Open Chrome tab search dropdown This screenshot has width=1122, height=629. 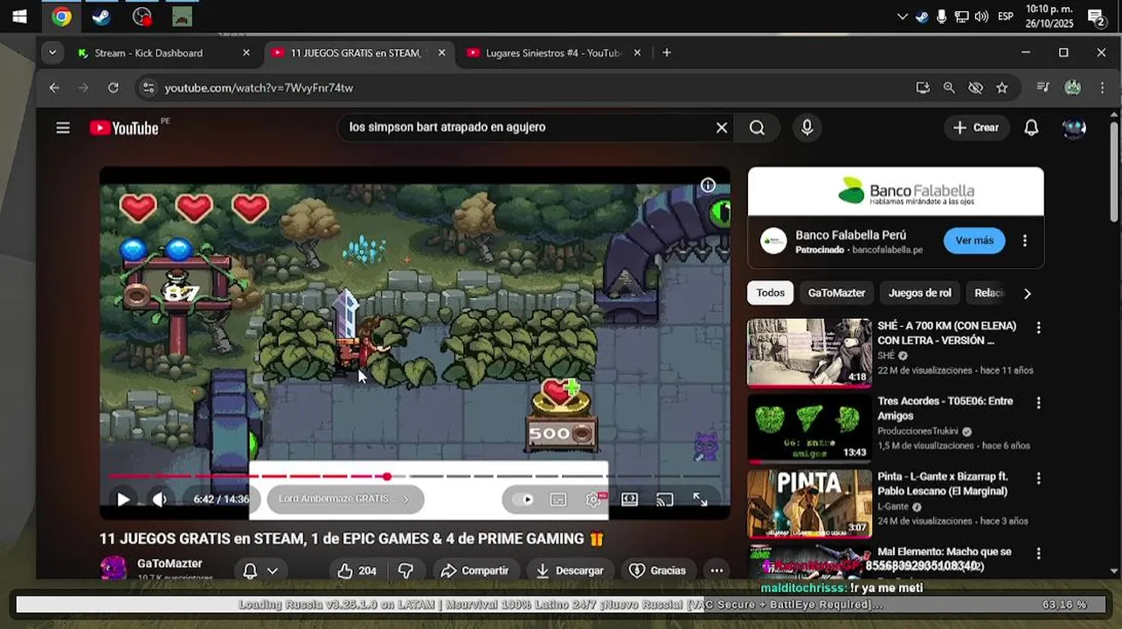52,53
